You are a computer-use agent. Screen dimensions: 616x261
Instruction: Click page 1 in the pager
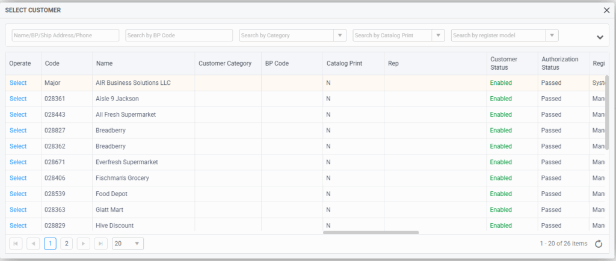tap(50, 244)
